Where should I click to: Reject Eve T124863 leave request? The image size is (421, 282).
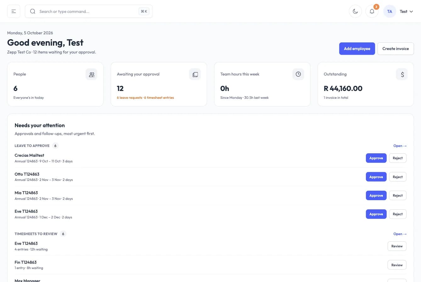(x=398, y=214)
